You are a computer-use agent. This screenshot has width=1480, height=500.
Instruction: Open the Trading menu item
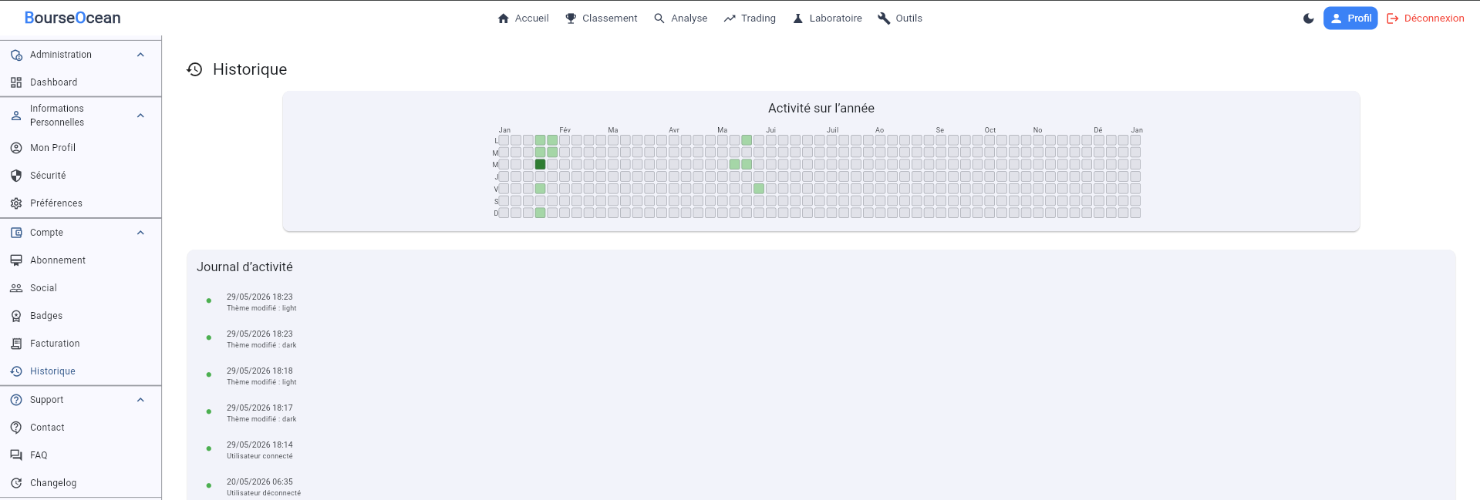point(750,18)
